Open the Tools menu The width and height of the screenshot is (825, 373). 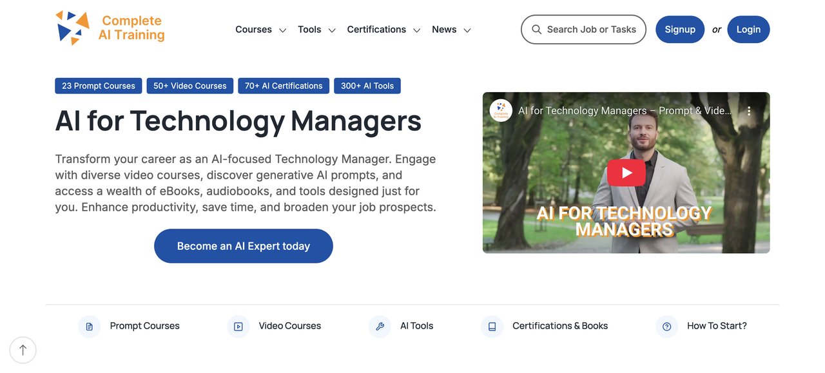point(309,30)
